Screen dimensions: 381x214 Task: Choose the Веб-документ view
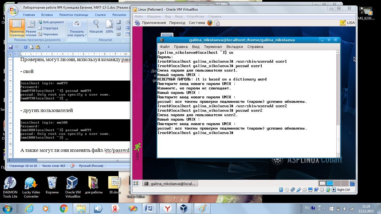pos(51,22)
